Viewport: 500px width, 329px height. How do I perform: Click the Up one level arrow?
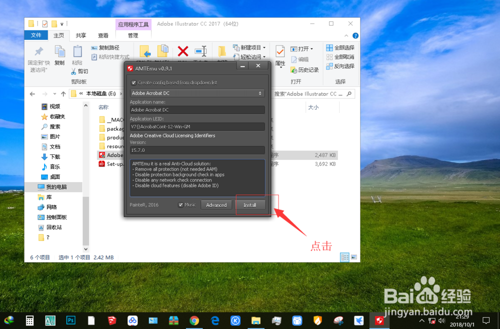coord(63,93)
